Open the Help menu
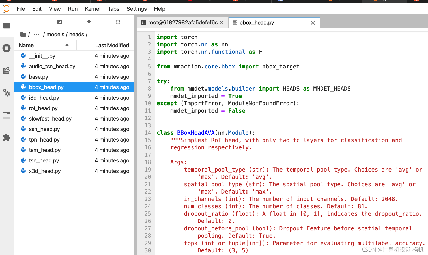Image resolution: width=428 pixels, height=255 pixels. click(160, 9)
